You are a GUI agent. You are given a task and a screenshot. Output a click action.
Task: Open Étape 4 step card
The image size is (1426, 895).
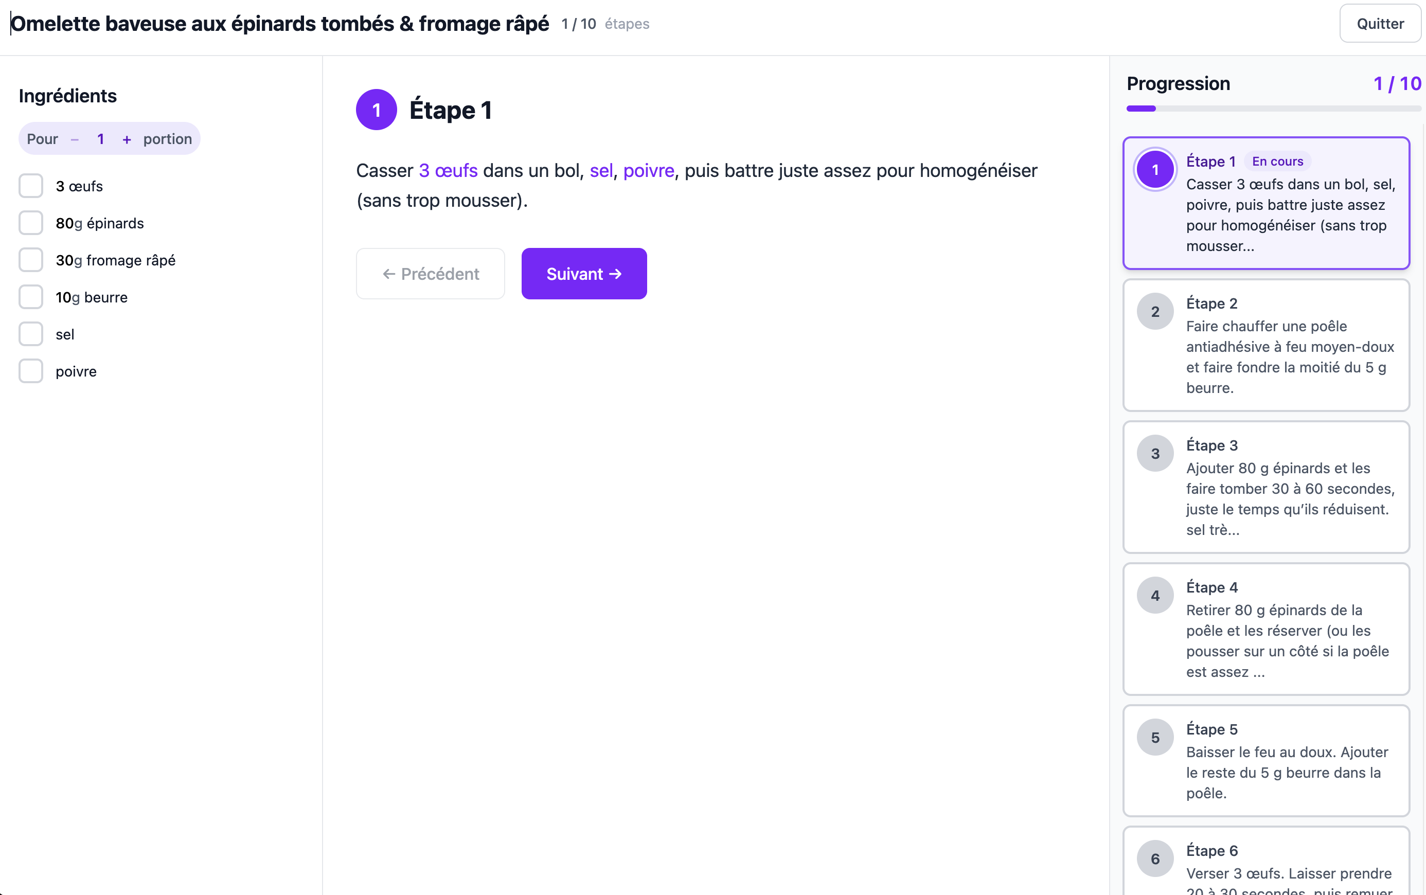click(1265, 629)
